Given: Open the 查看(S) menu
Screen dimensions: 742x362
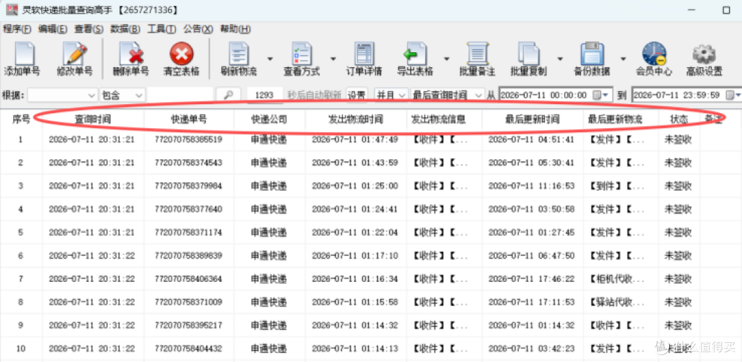Looking at the screenshot, I should 89,29.
